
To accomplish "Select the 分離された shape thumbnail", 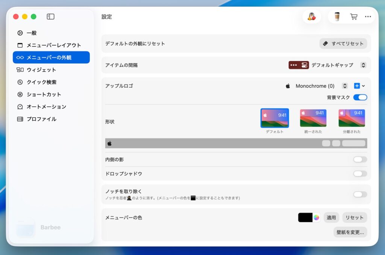I will tap(352, 118).
